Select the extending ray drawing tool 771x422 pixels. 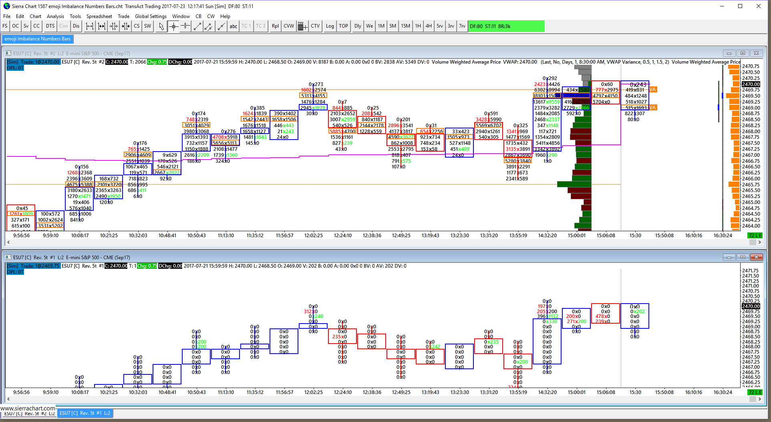tap(221, 26)
